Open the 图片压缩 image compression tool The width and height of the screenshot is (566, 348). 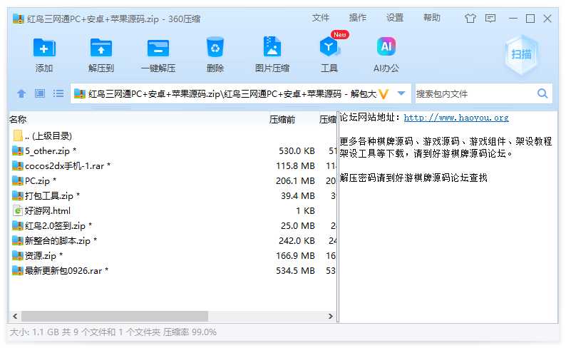(272, 46)
